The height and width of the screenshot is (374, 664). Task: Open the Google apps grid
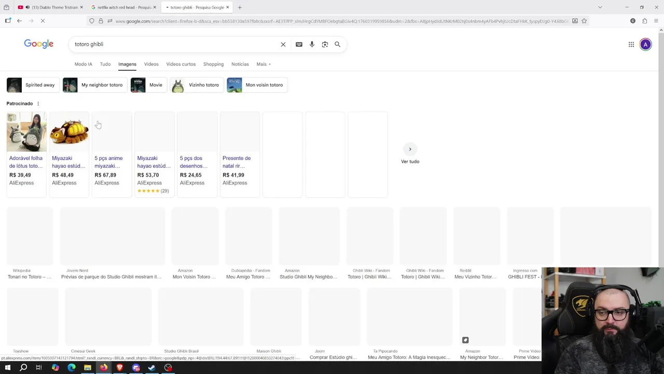tap(631, 45)
